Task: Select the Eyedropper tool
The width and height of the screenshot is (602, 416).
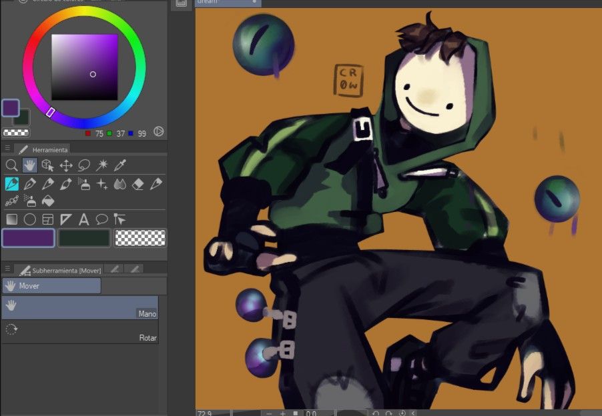Action: coord(119,165)
